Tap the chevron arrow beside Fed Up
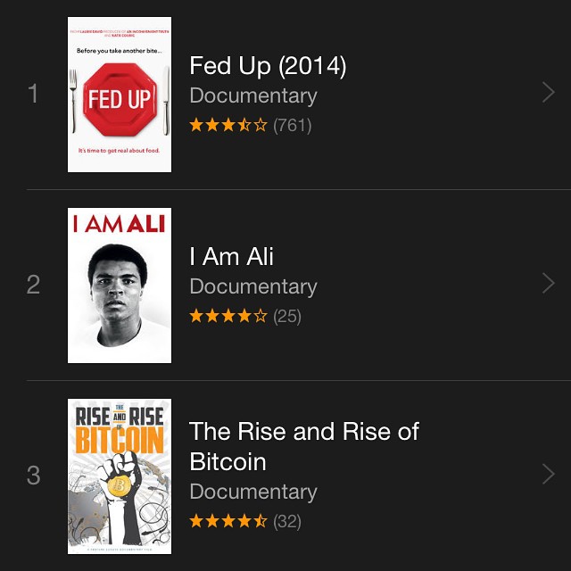This screenshot has height=571, width=571. point(549,92)
